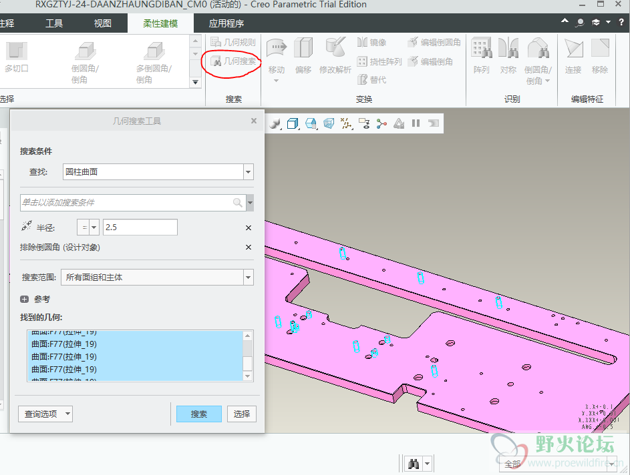The image size is (630, 475).
Task: Click the 搜索 ribbon group label
Action: tap(233, 99)
